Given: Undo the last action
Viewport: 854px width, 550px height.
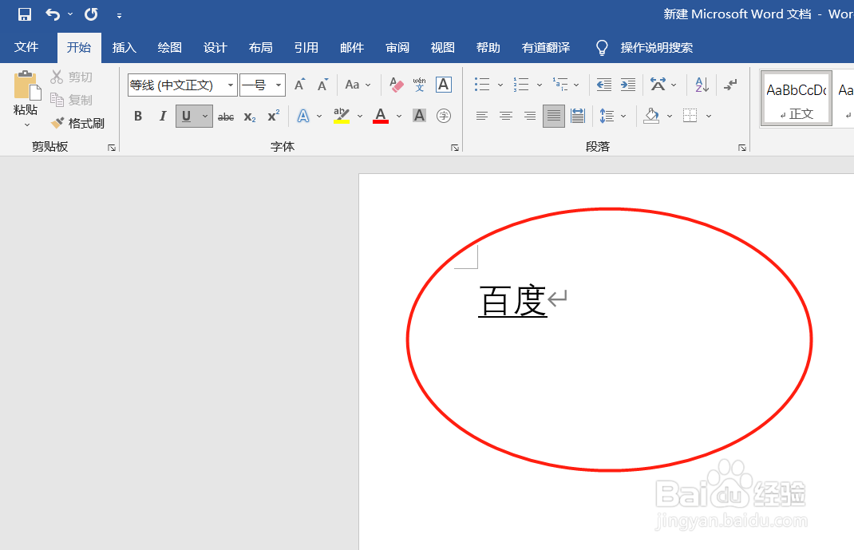Looking at the screenshot, I should tap(53, 14).
